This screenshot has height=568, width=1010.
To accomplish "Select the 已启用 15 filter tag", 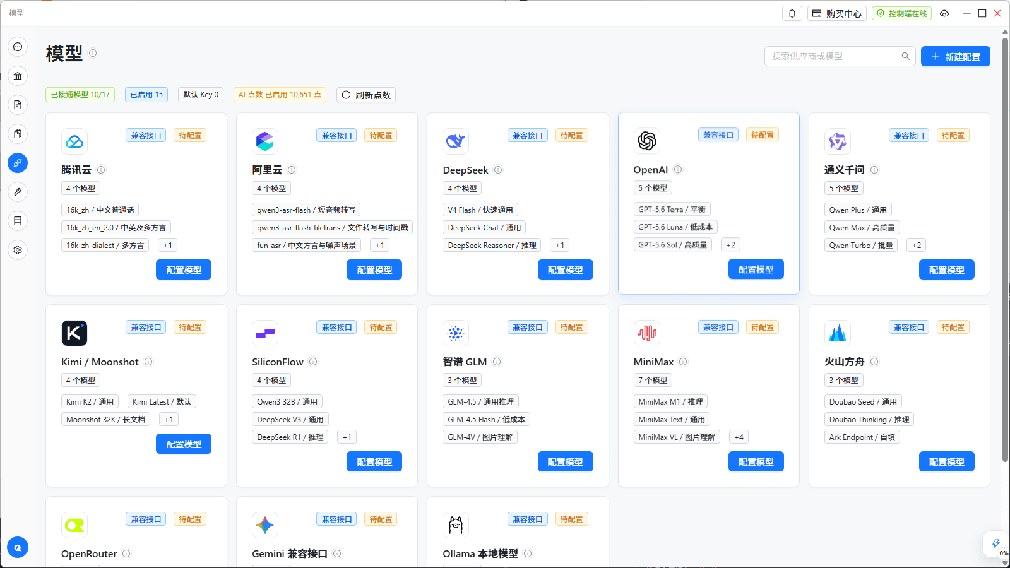I will coord(146,95).
